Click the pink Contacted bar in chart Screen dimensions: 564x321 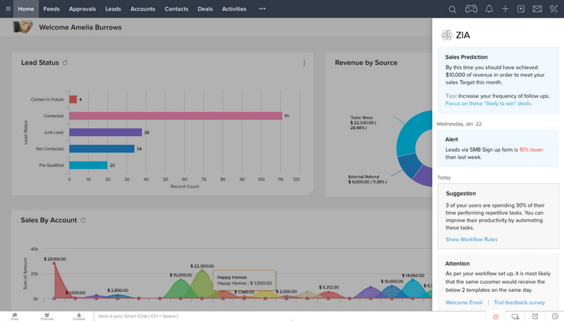tap(175, 116)
